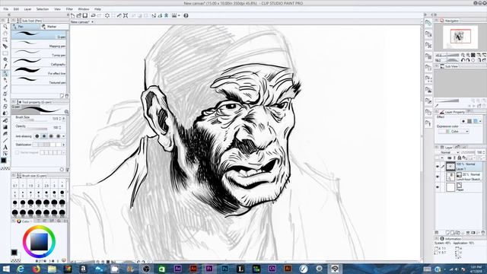
Task: Switch to Marker sub tool tab
Action: coord(54,27)
